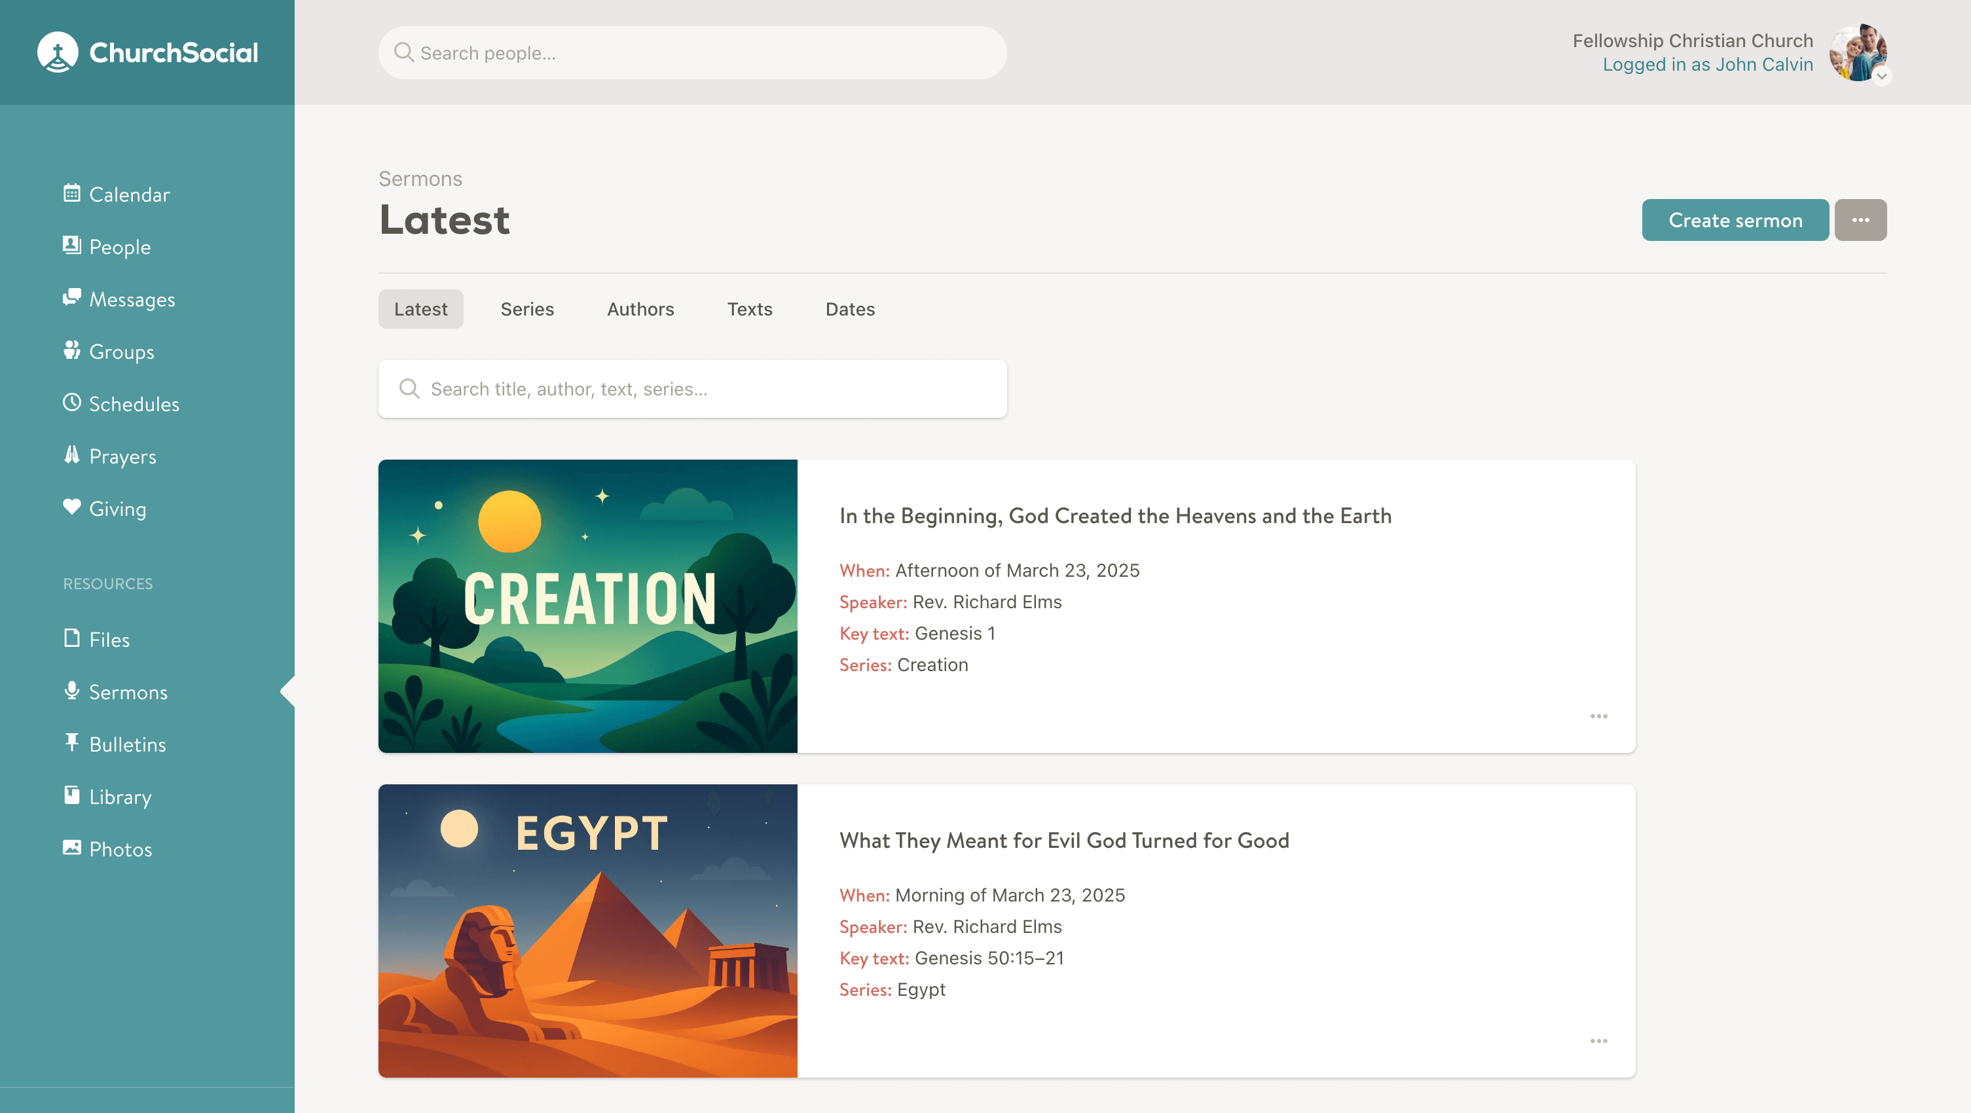Expand options menu for the Creation sermon
Image resolution: width=1971 pixels, height=1113 pixels.
pos(1598,717)
